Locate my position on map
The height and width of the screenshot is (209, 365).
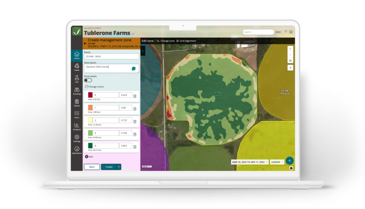coord(290,68)
